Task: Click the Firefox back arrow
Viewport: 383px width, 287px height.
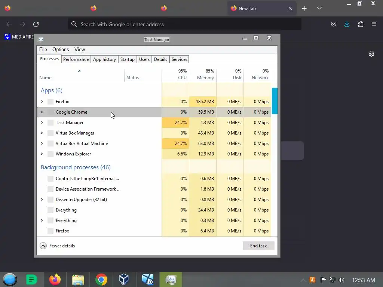Action: pyautogui.click(x=9, y=24)
